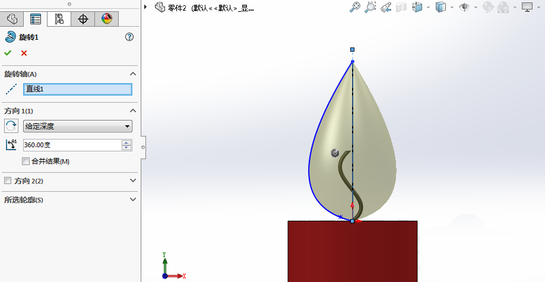The height and width of the screenshot is (282, 545).
Task: Confirm the revolve with the green checkmark
Action: 8,53
